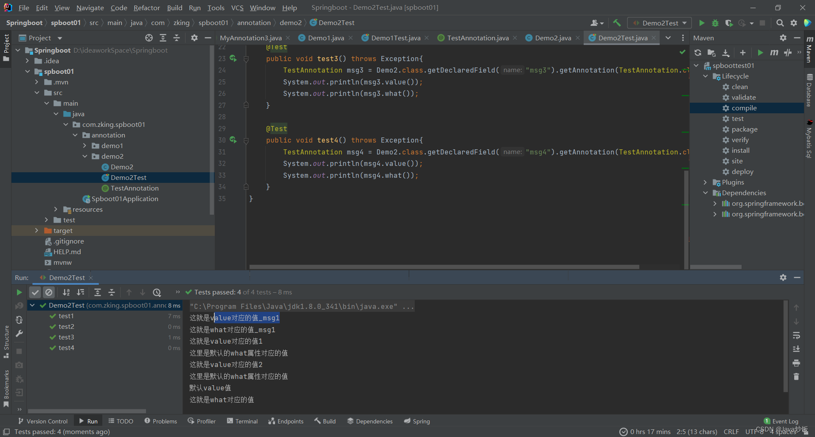Run Maven build green arrow
The image size is (815, 437).
[760, 53]
